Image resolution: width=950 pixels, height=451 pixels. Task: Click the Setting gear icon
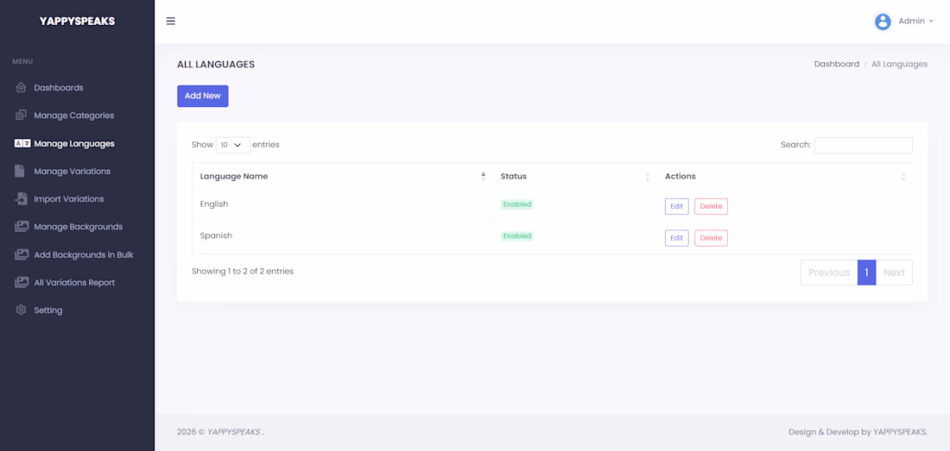tap(22, 310)
